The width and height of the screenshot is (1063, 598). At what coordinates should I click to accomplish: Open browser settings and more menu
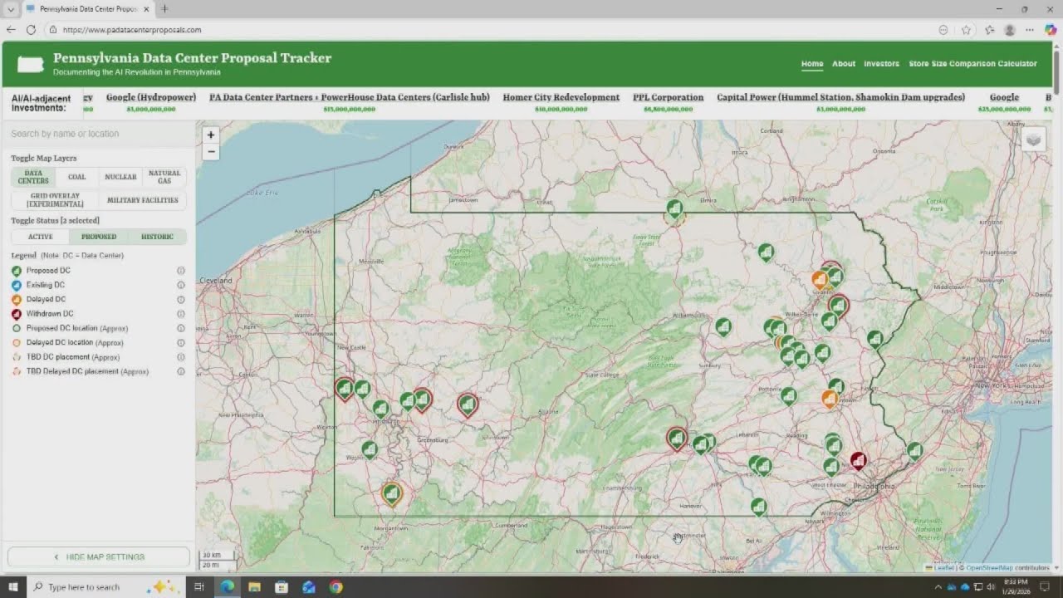pos(1030,29)
